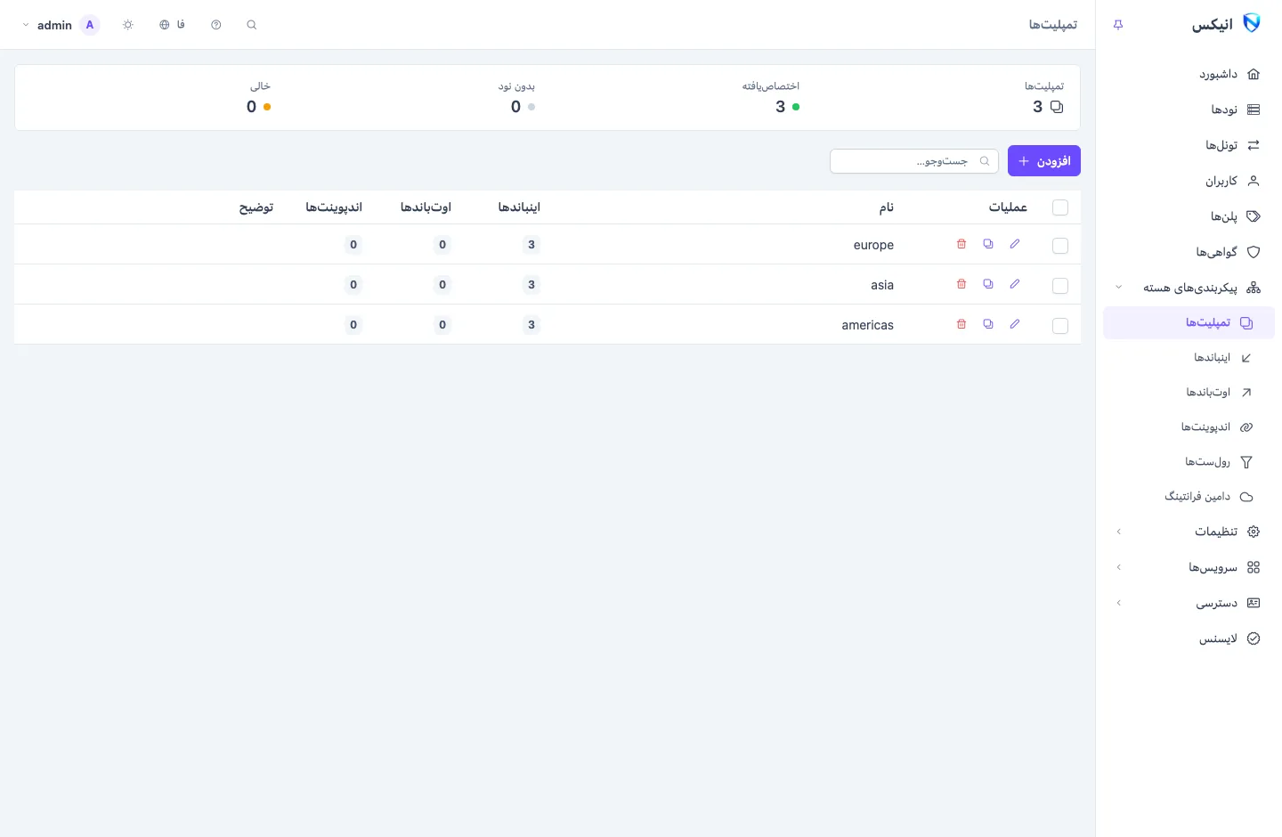Select the europe row checkbox
Screen dimensions: 1282x837
click(1060, 246)
